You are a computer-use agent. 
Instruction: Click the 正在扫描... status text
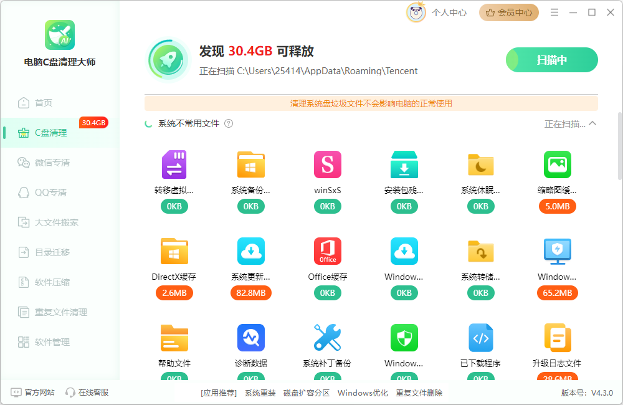tap(564, 124)
